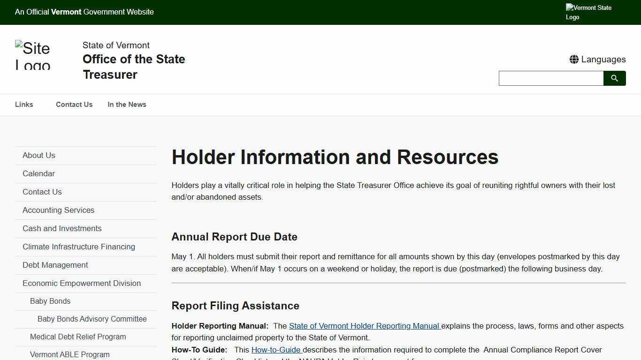The width and height of the screenshot is (641, 360).
Task: Open Contact Us from top navigation
Action: pyautogui.click(x=74, y=105)
